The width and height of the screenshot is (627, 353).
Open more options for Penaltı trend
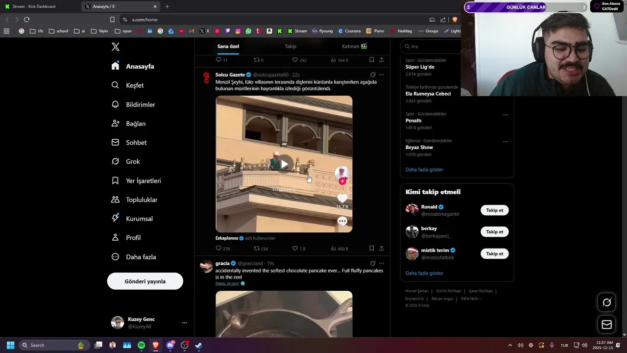coord(506,115)
